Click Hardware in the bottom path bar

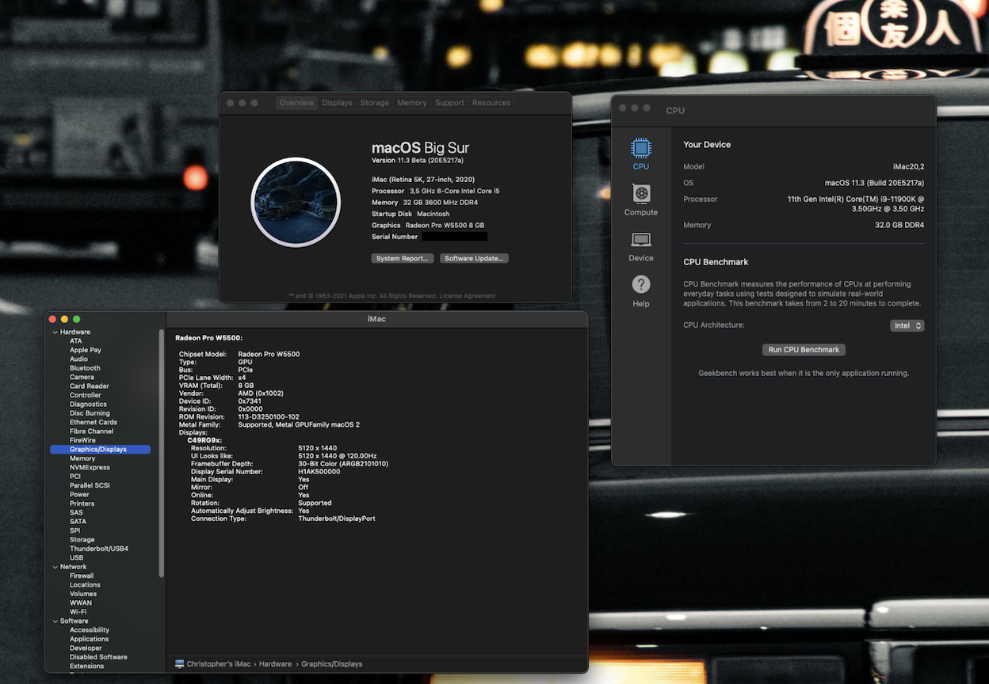coord(275,664)
